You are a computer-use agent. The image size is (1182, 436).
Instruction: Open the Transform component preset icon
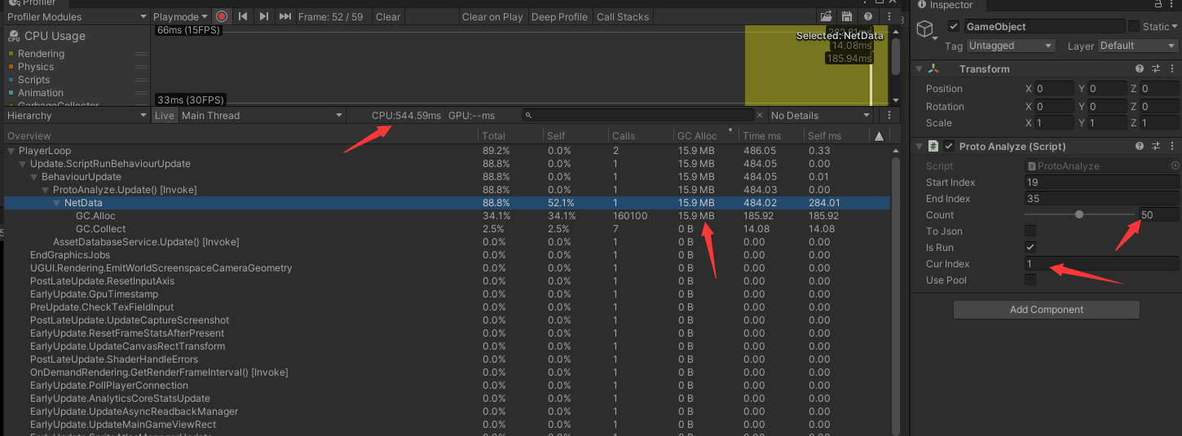point(1155,69)
